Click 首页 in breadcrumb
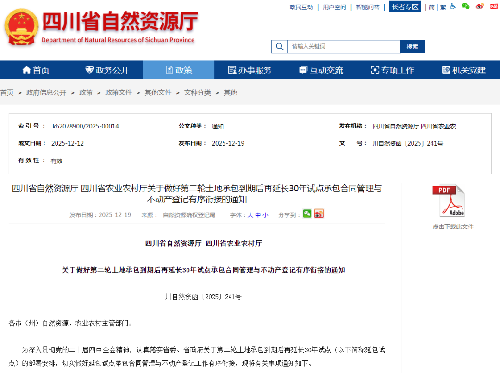 click(7, 92)
